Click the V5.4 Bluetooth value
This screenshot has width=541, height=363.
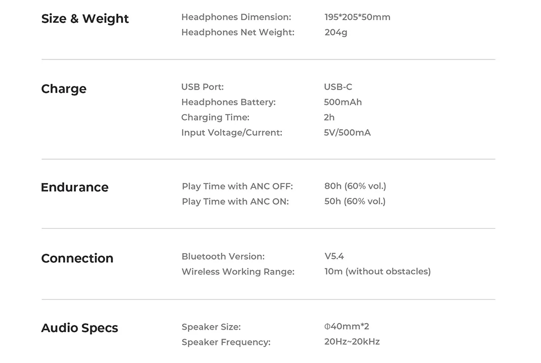tap(334, 256)
